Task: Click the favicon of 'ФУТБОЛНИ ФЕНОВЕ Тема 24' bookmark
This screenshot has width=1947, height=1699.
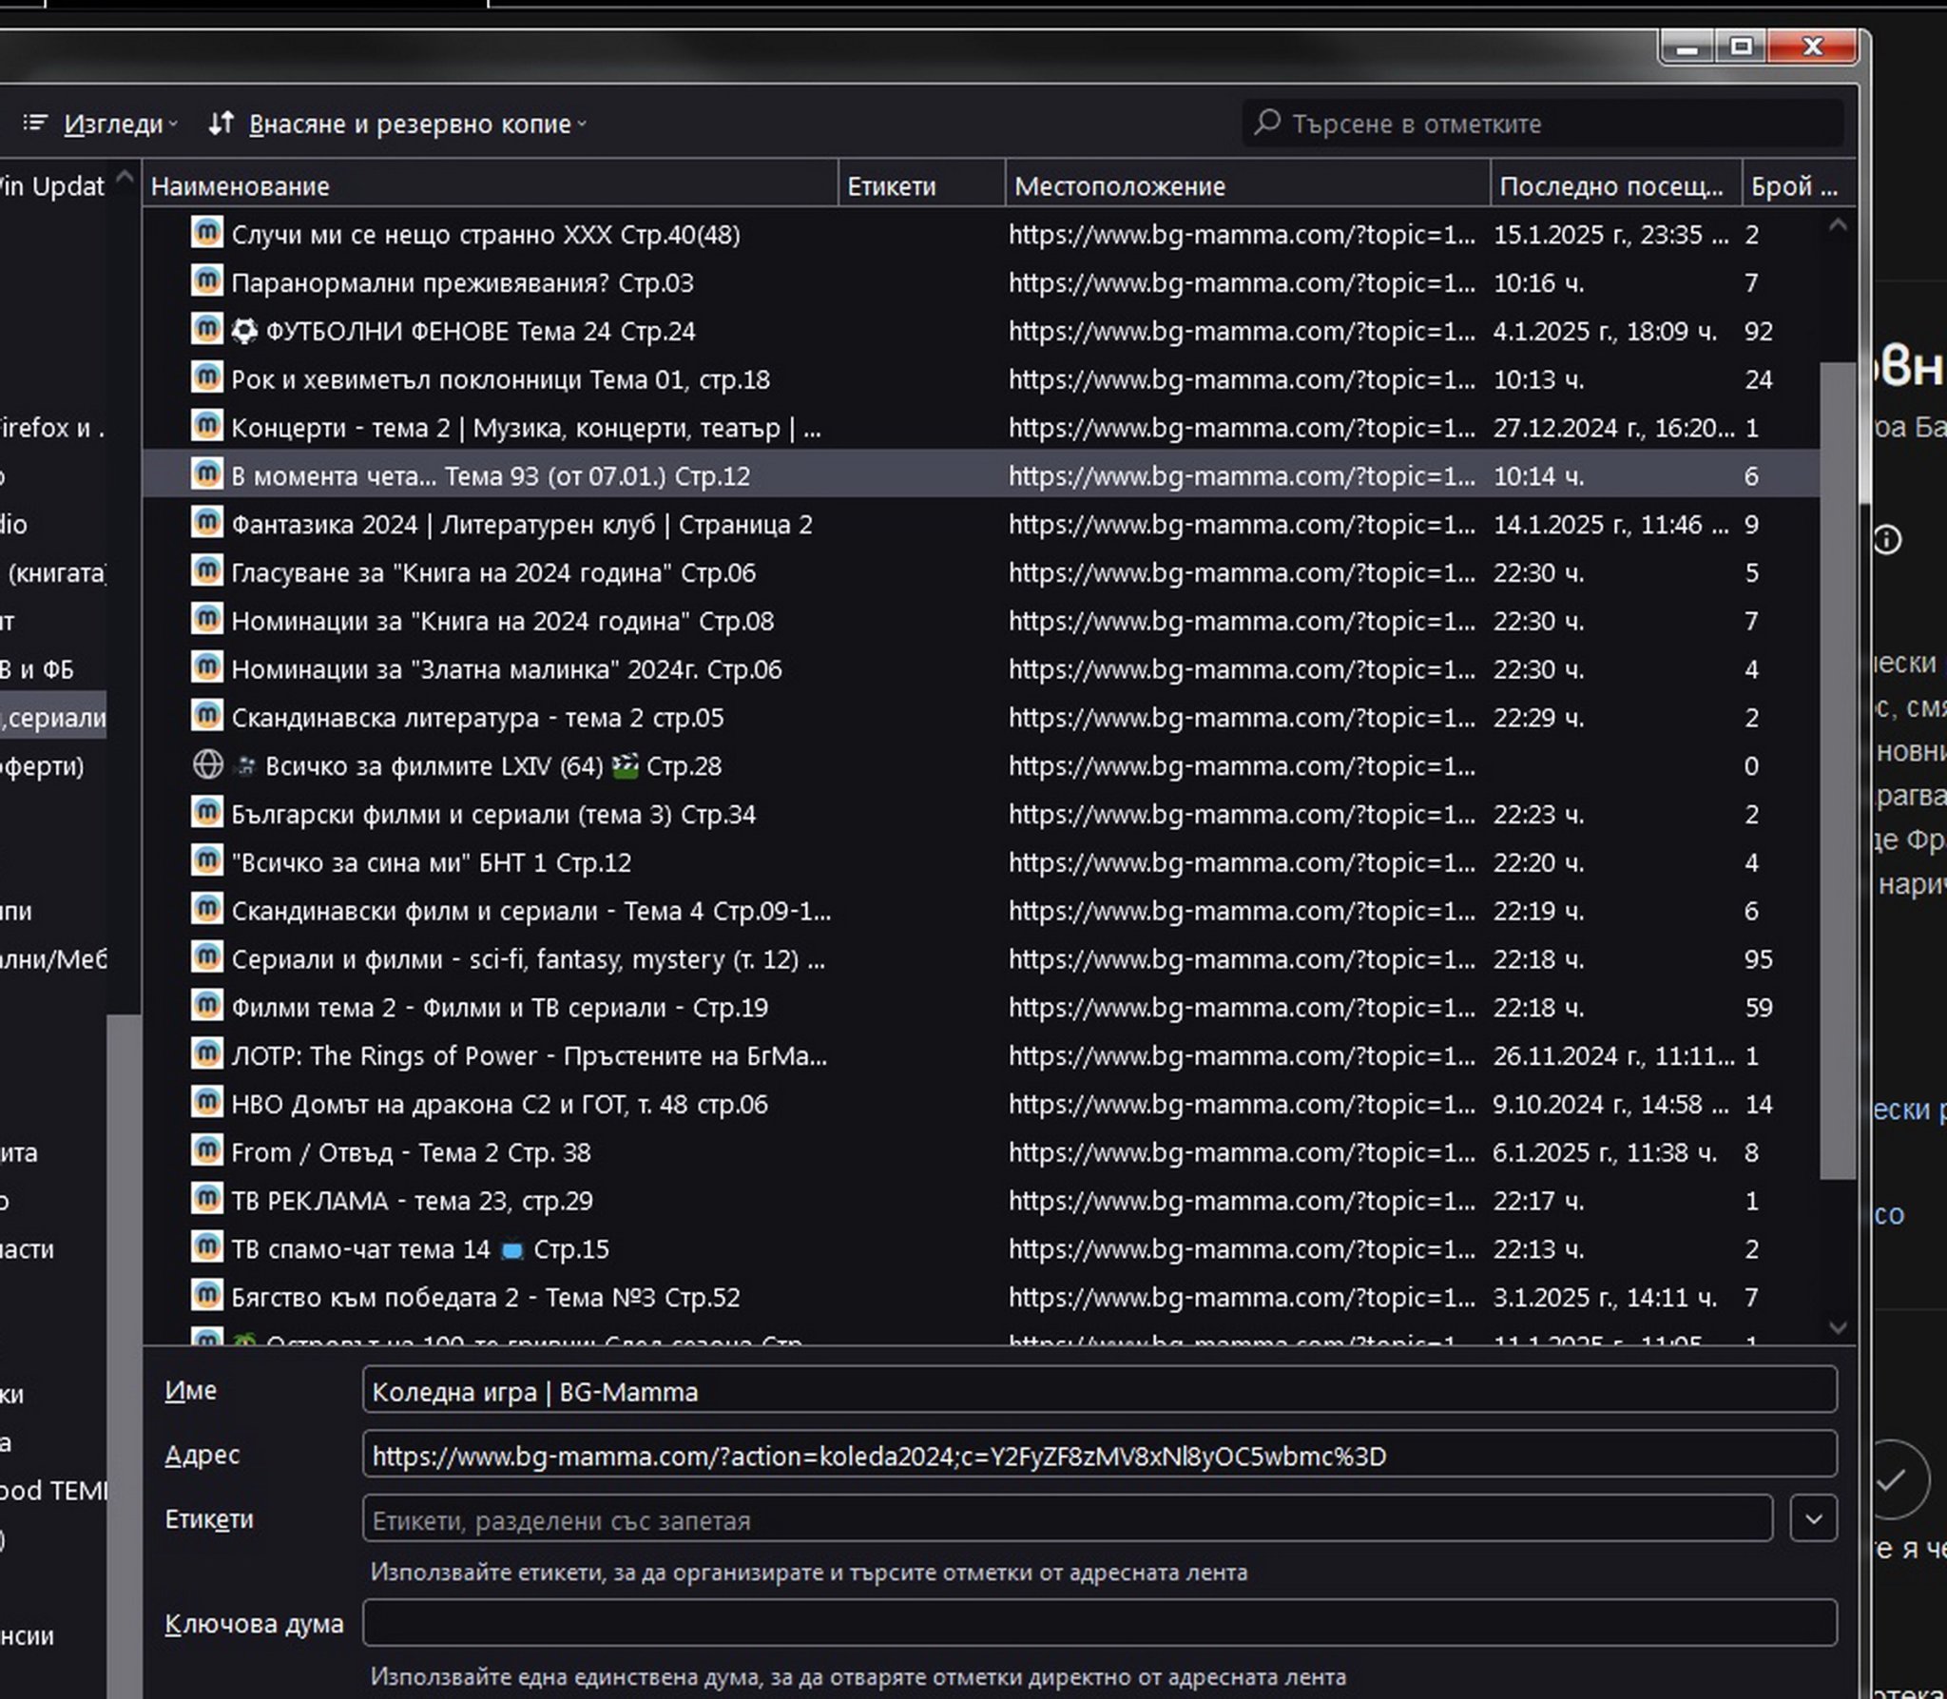Action: tap(207, 330)
